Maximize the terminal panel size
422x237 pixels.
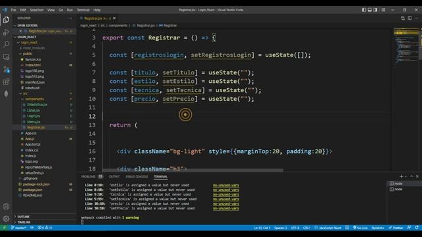pos(411,176)
